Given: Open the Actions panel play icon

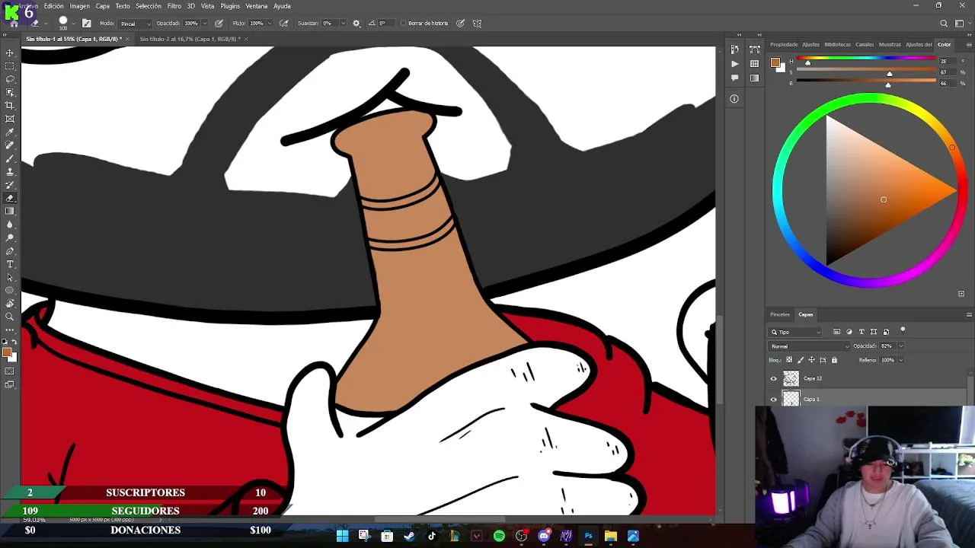Looking at the screenshot, I should click(x=734, y=64).
